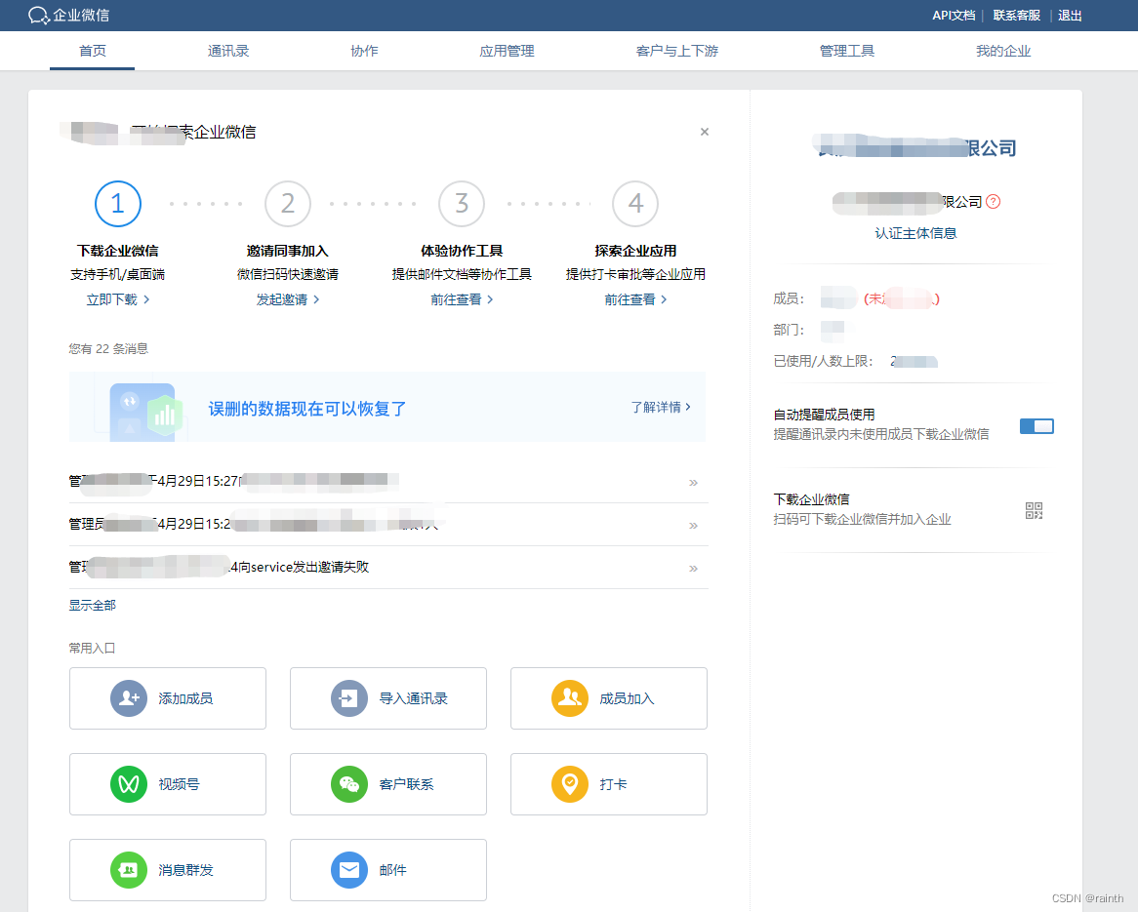This screenshot has height=912, width=1138.
Task: Expand the second admin message row arrow
Action: (x=693, y=526)
